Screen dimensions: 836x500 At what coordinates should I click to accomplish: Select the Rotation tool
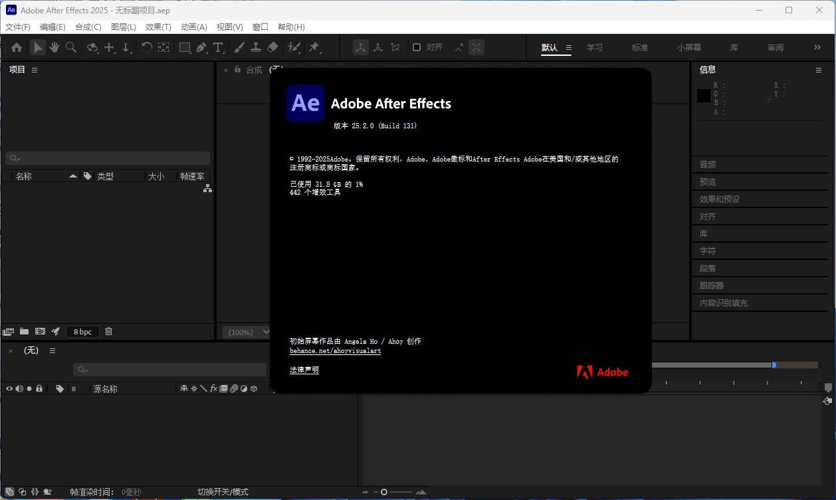coord(146,47)
